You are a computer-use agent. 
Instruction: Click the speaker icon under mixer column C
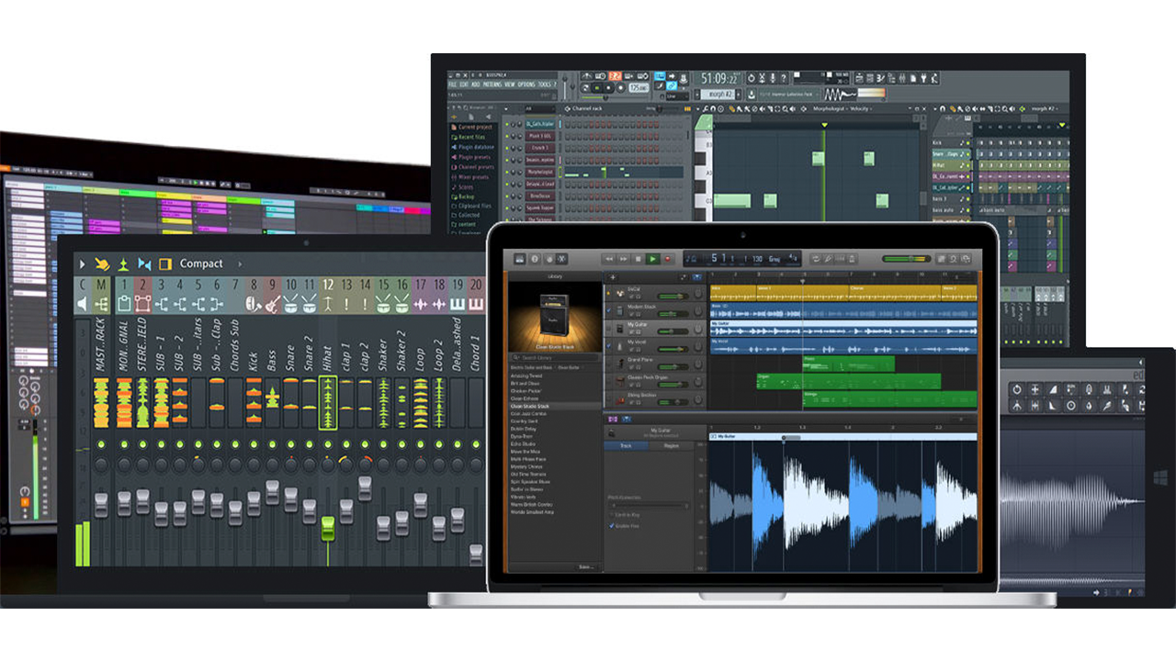(x=83, y=304)
